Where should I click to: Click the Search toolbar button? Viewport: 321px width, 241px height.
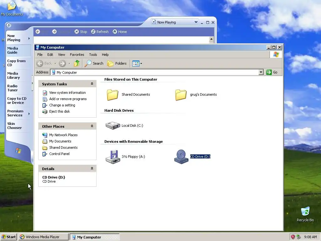(94, 63)
